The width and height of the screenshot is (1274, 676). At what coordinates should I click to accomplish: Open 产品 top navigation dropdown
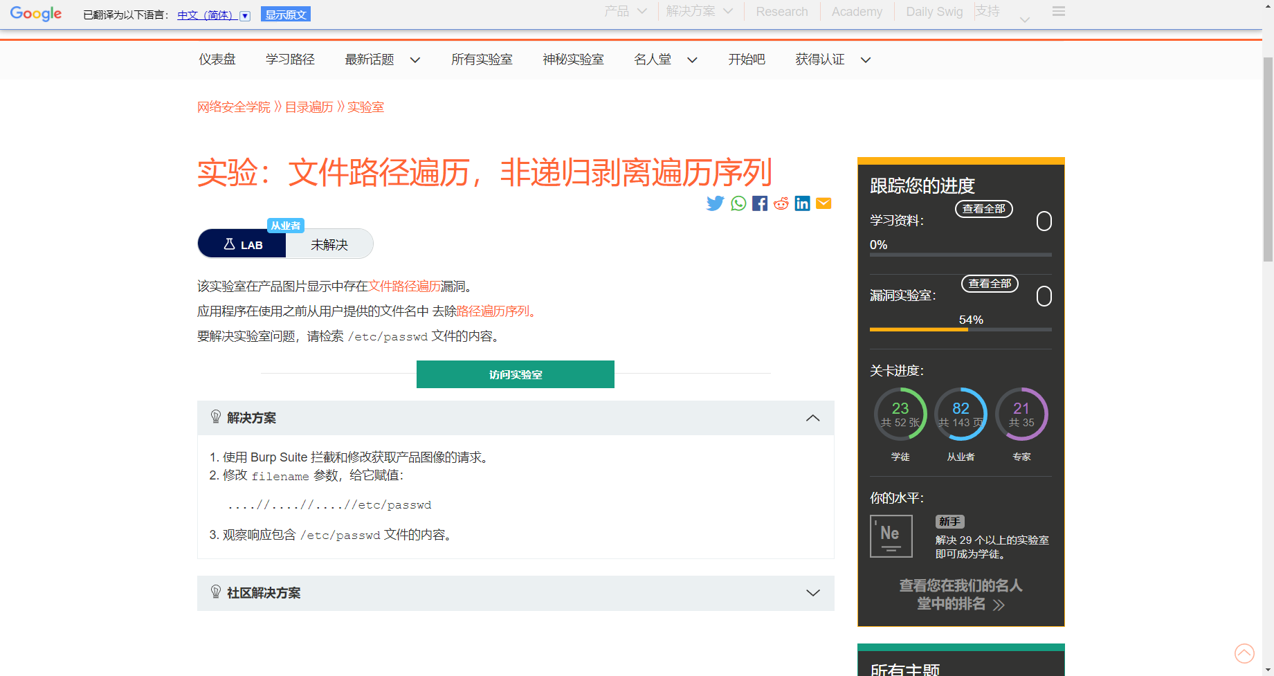[625, 11]
